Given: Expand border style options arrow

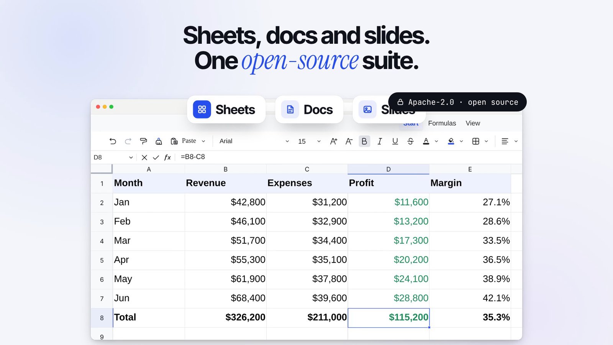Looking at the screenshot, I should 486,141.
